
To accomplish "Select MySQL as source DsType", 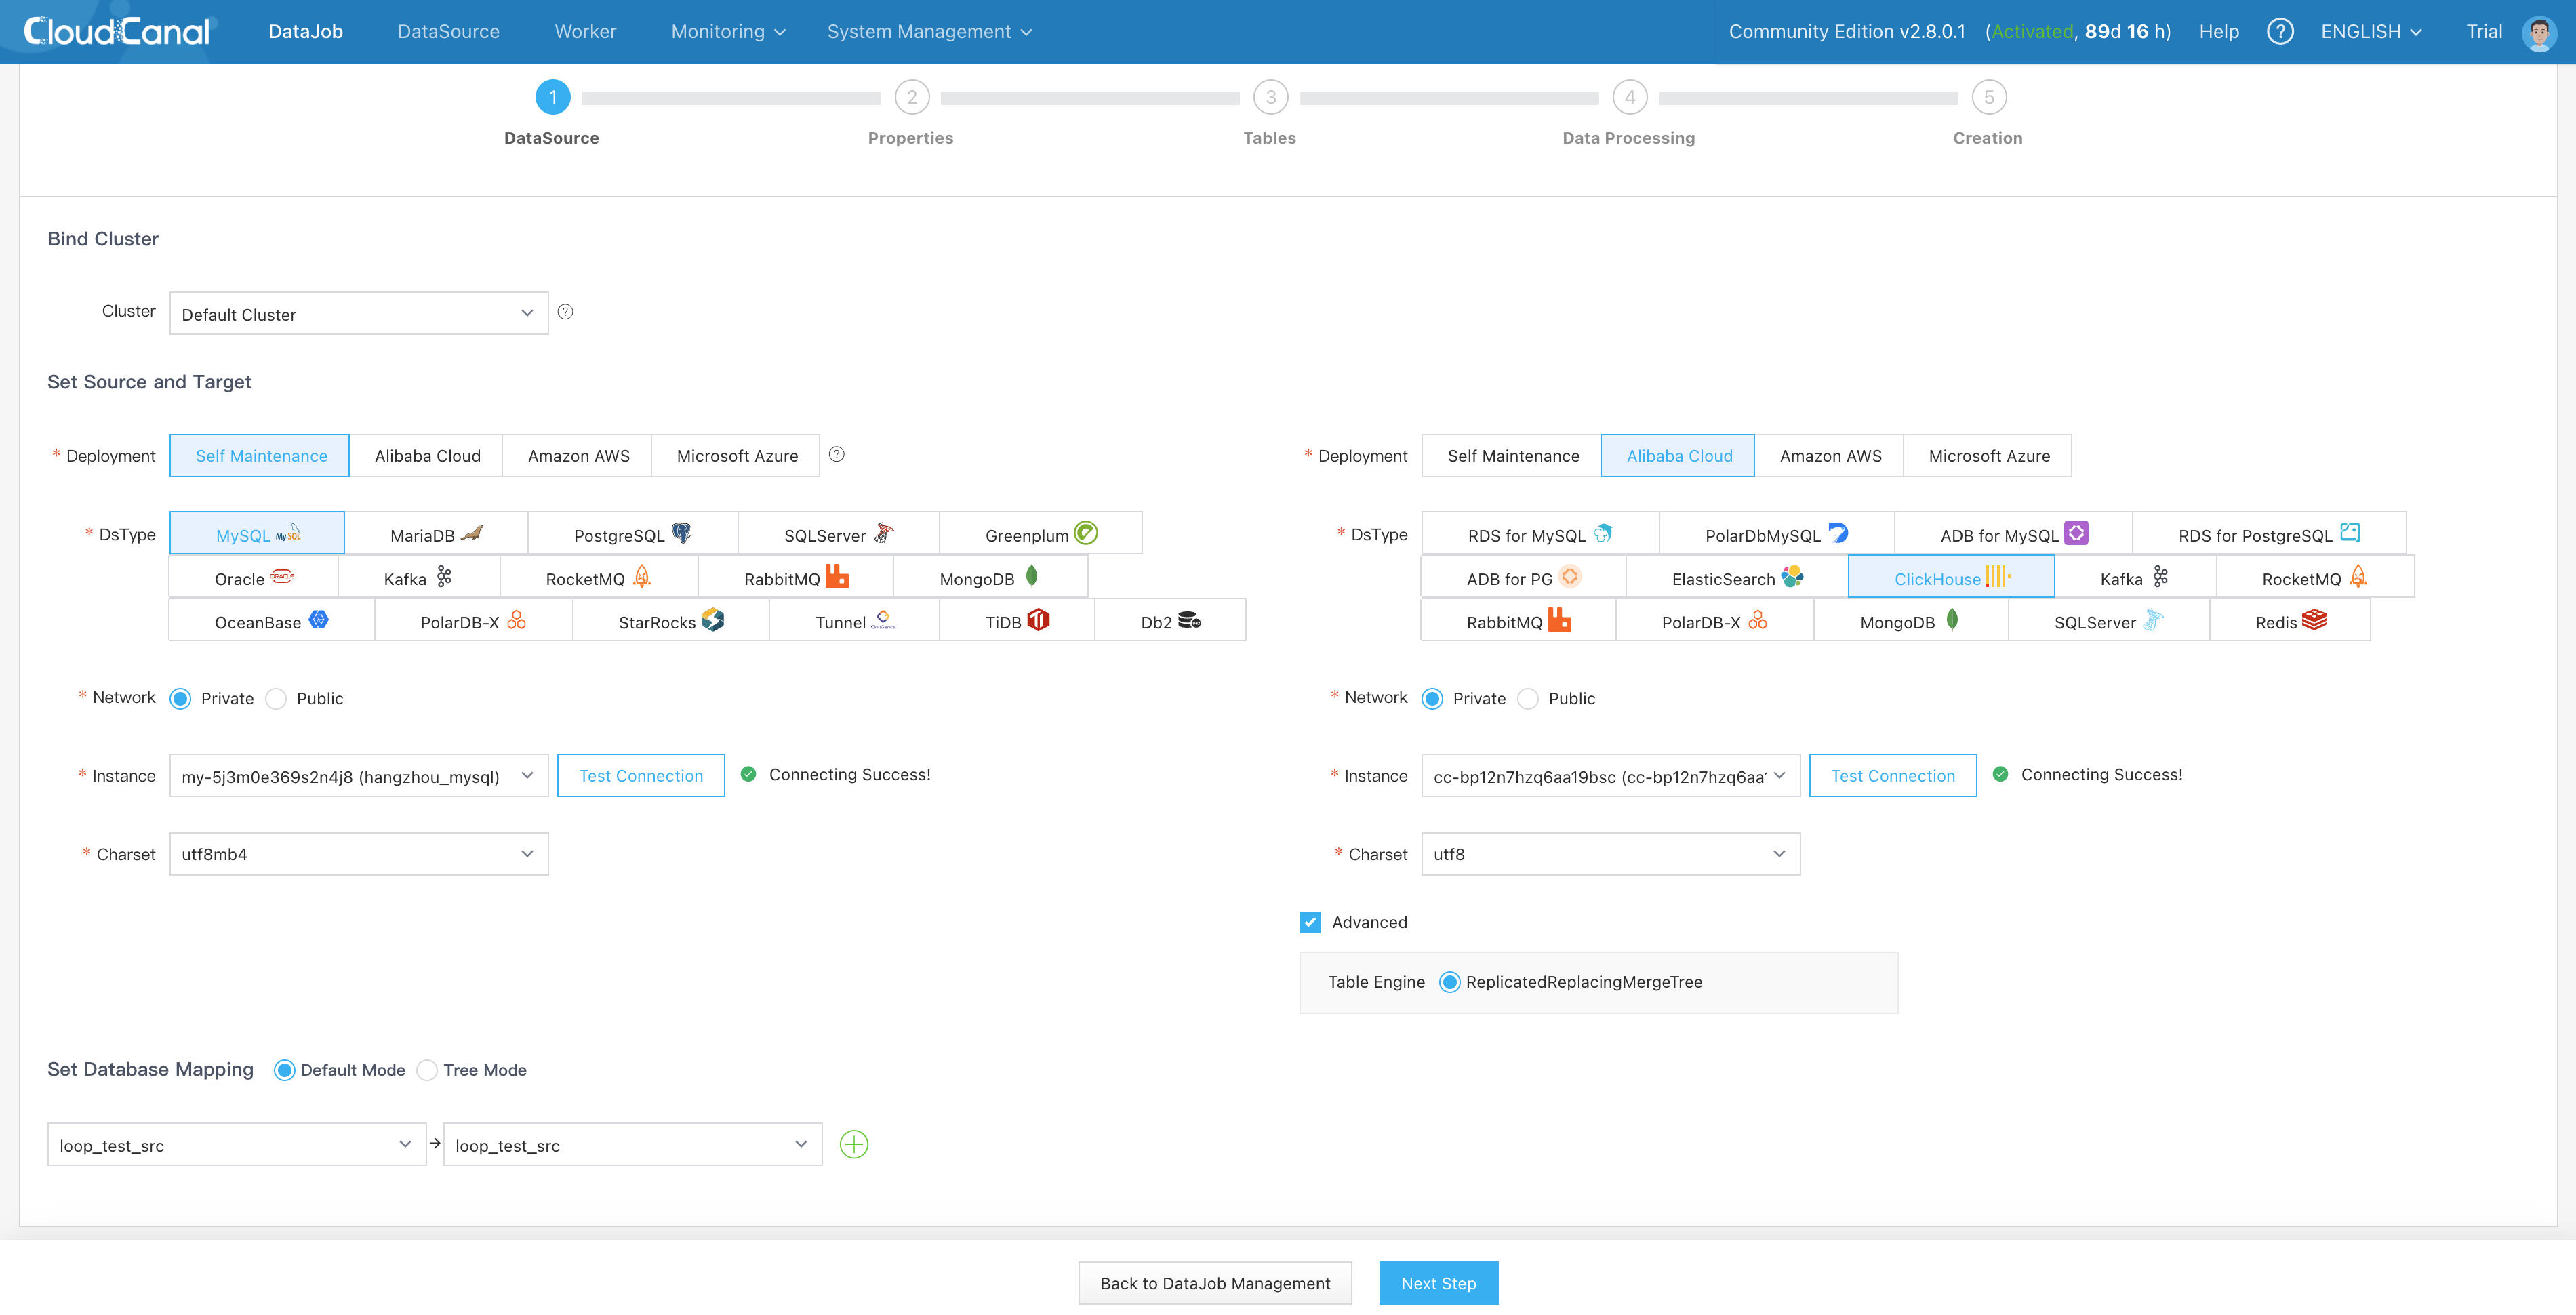I will click(x=257, y=534).
